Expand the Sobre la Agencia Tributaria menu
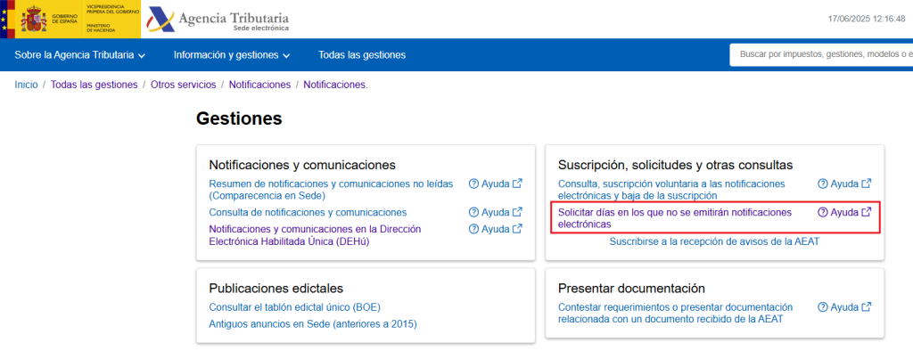This screenshot has width=913, height=351. 79,55
